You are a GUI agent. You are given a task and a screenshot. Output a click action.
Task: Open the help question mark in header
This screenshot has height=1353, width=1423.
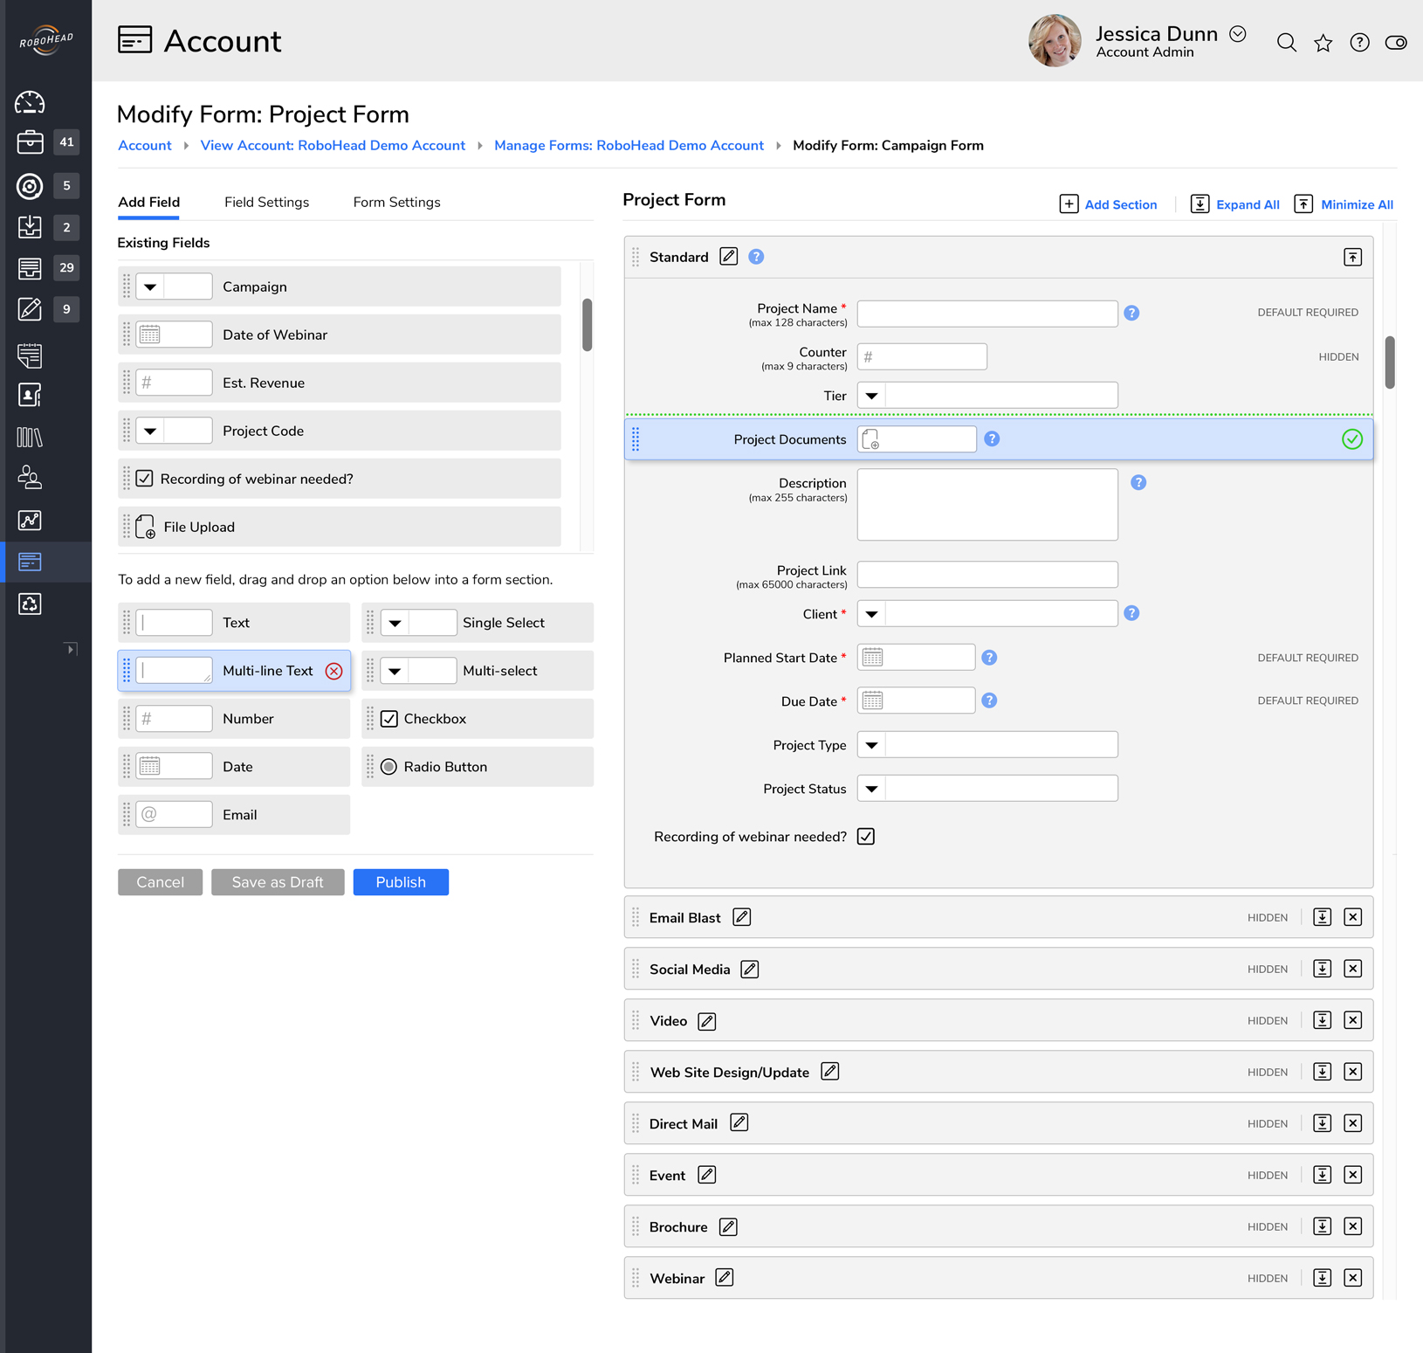click(x=1359, y=43)
